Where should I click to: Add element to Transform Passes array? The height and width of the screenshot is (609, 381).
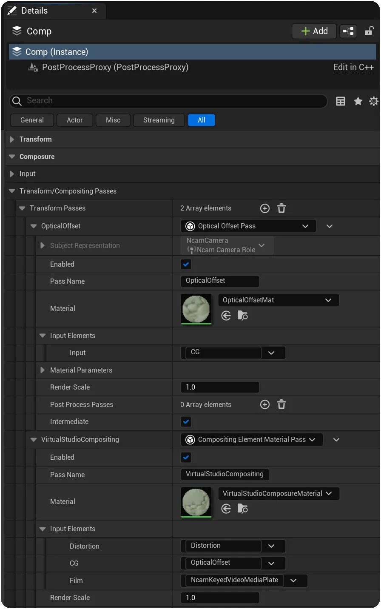265,208
